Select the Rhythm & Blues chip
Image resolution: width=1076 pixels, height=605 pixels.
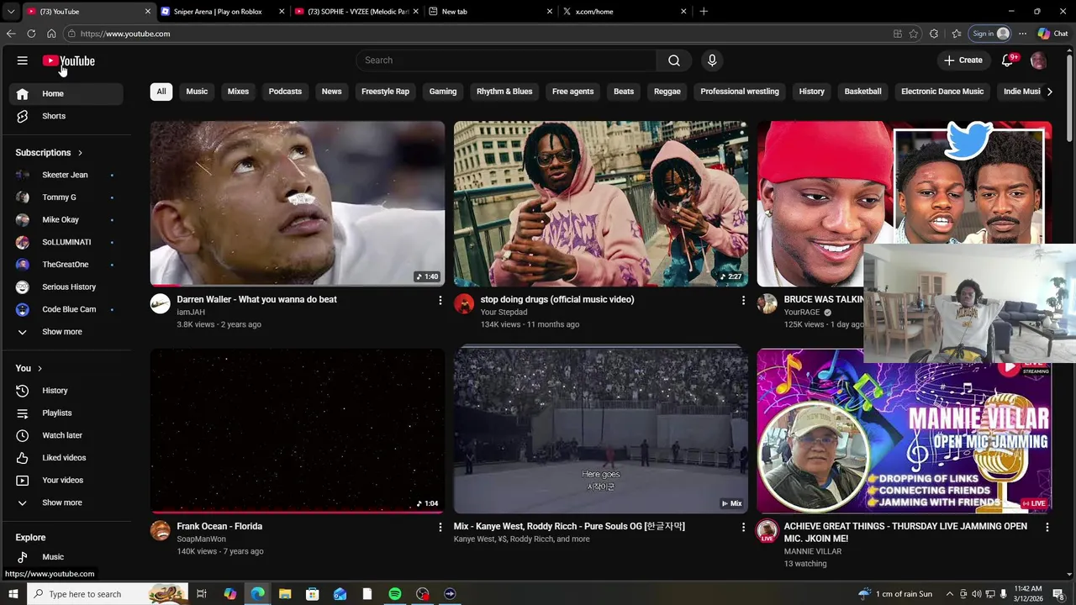tap(504, 92)
